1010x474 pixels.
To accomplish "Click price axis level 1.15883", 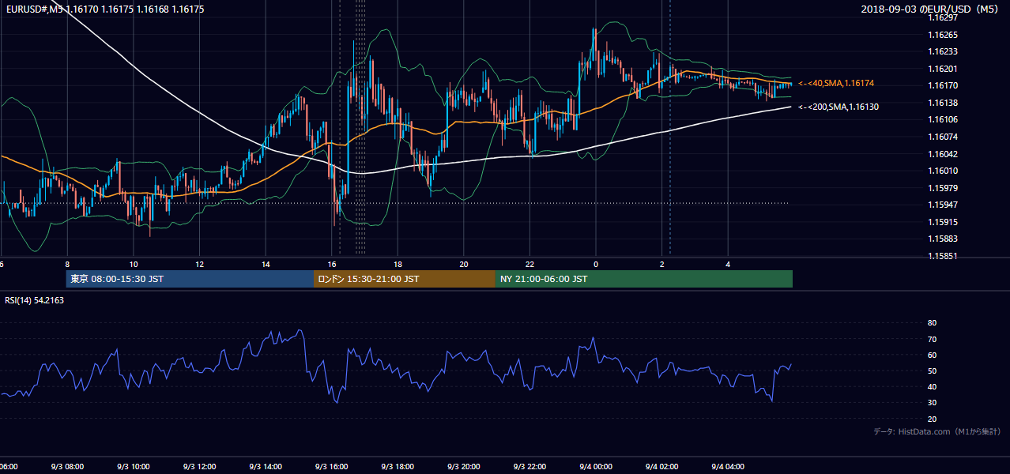I will 942,239.
